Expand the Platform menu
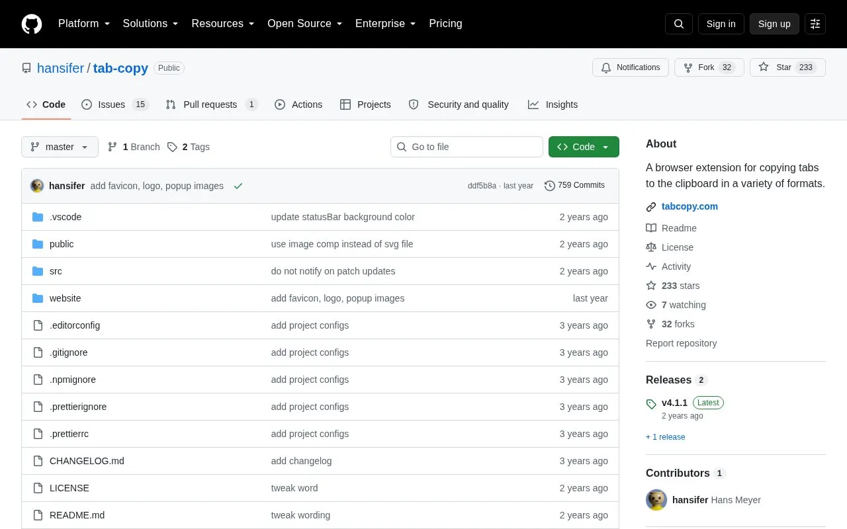 click(84, 24)
